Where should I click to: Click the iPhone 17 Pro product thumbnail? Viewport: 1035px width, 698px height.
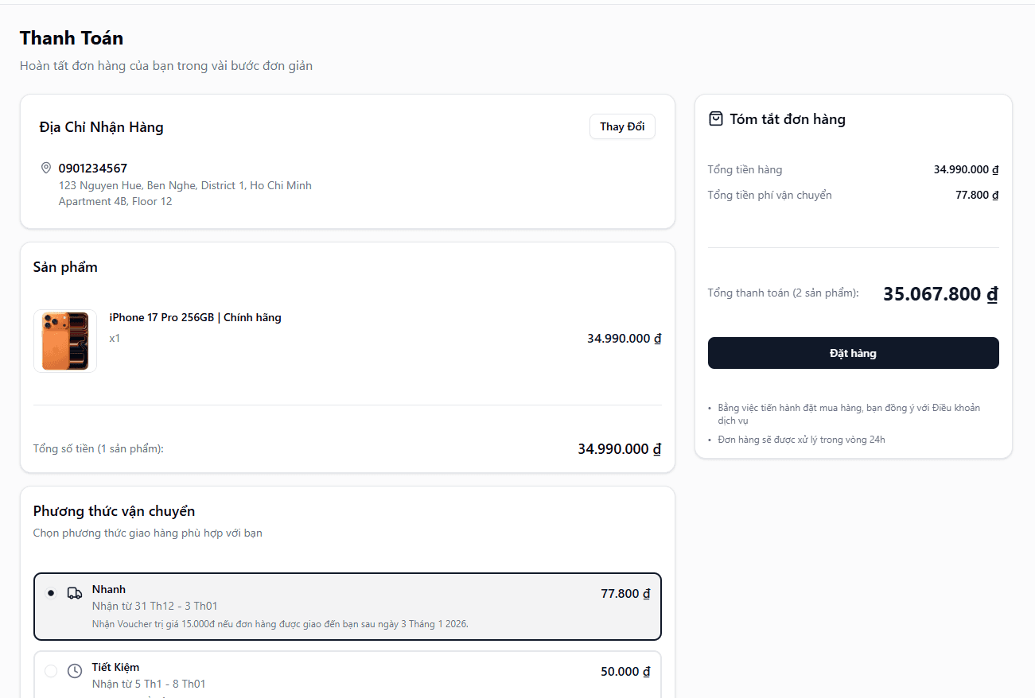coord(64,341)
